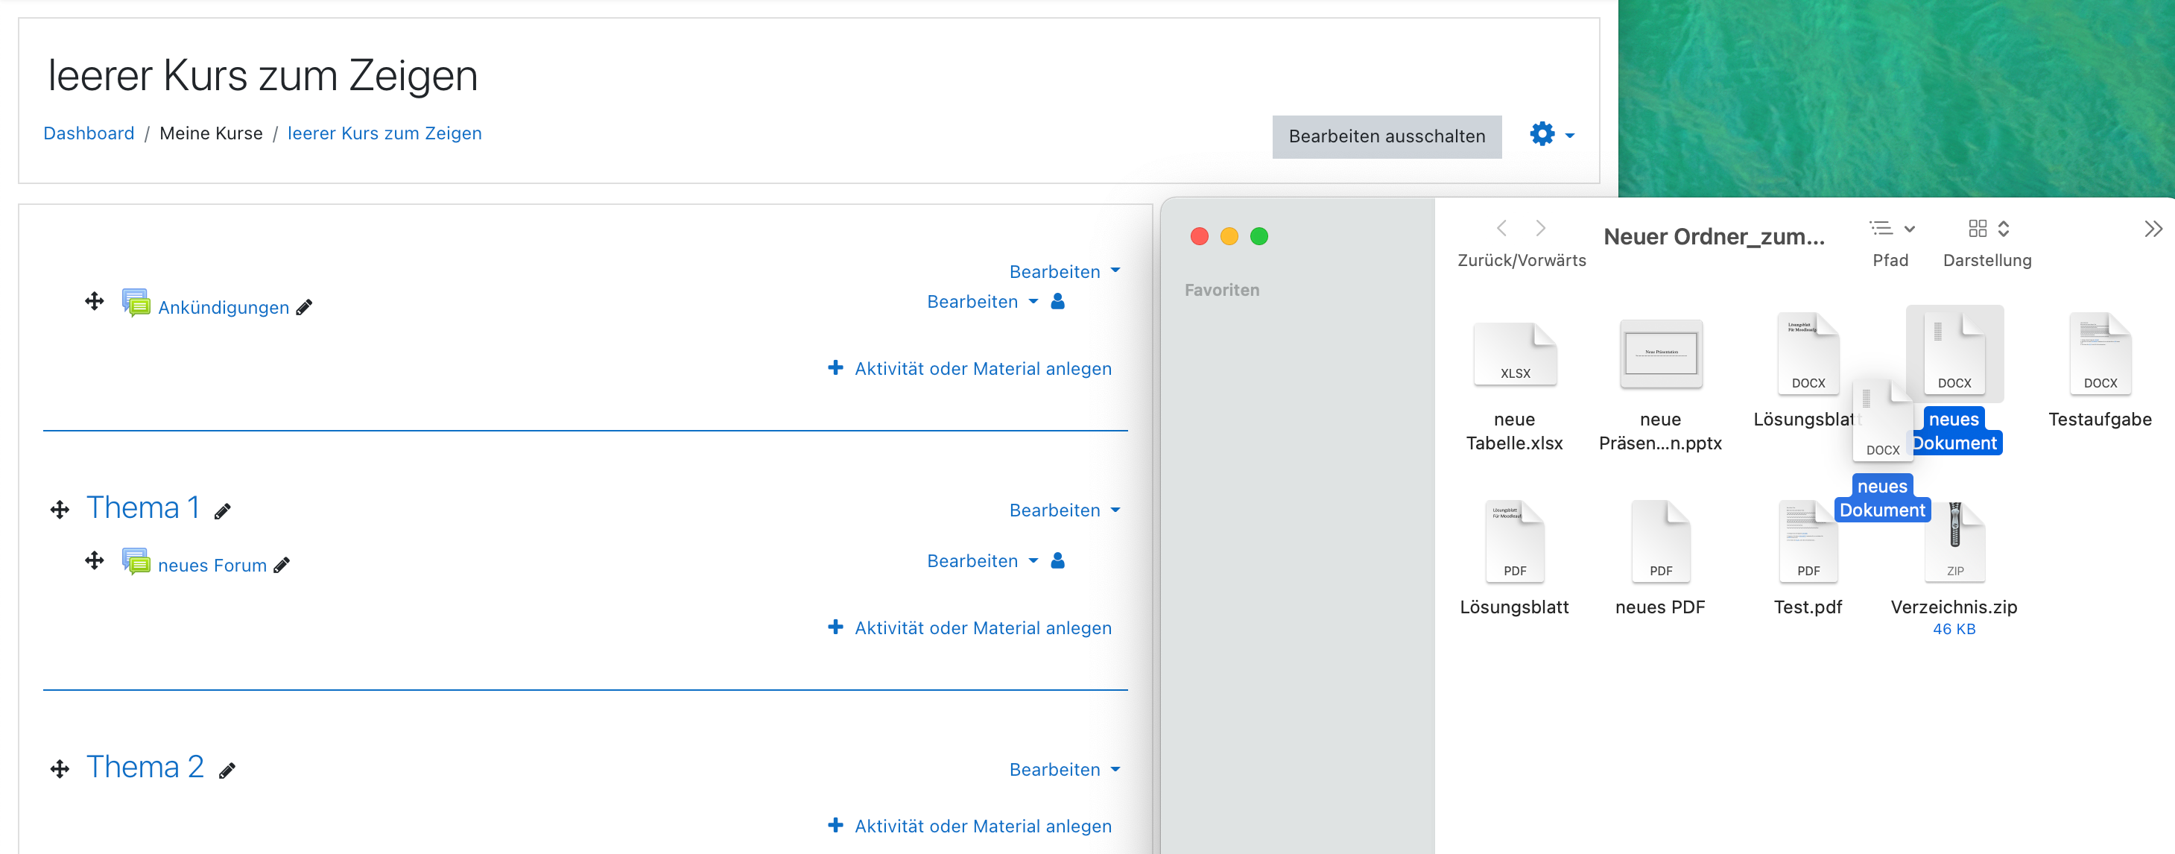Open the Dashboard breadcrumb link
This screenshot has width=2175, height=854.
[x=89, y=133]
